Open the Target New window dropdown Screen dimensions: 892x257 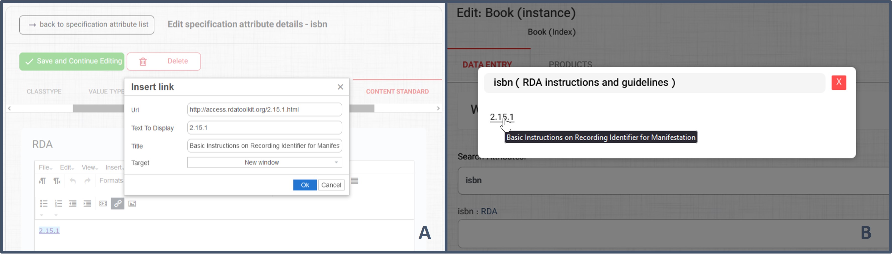pyautogui.click(x=265, y=162)
